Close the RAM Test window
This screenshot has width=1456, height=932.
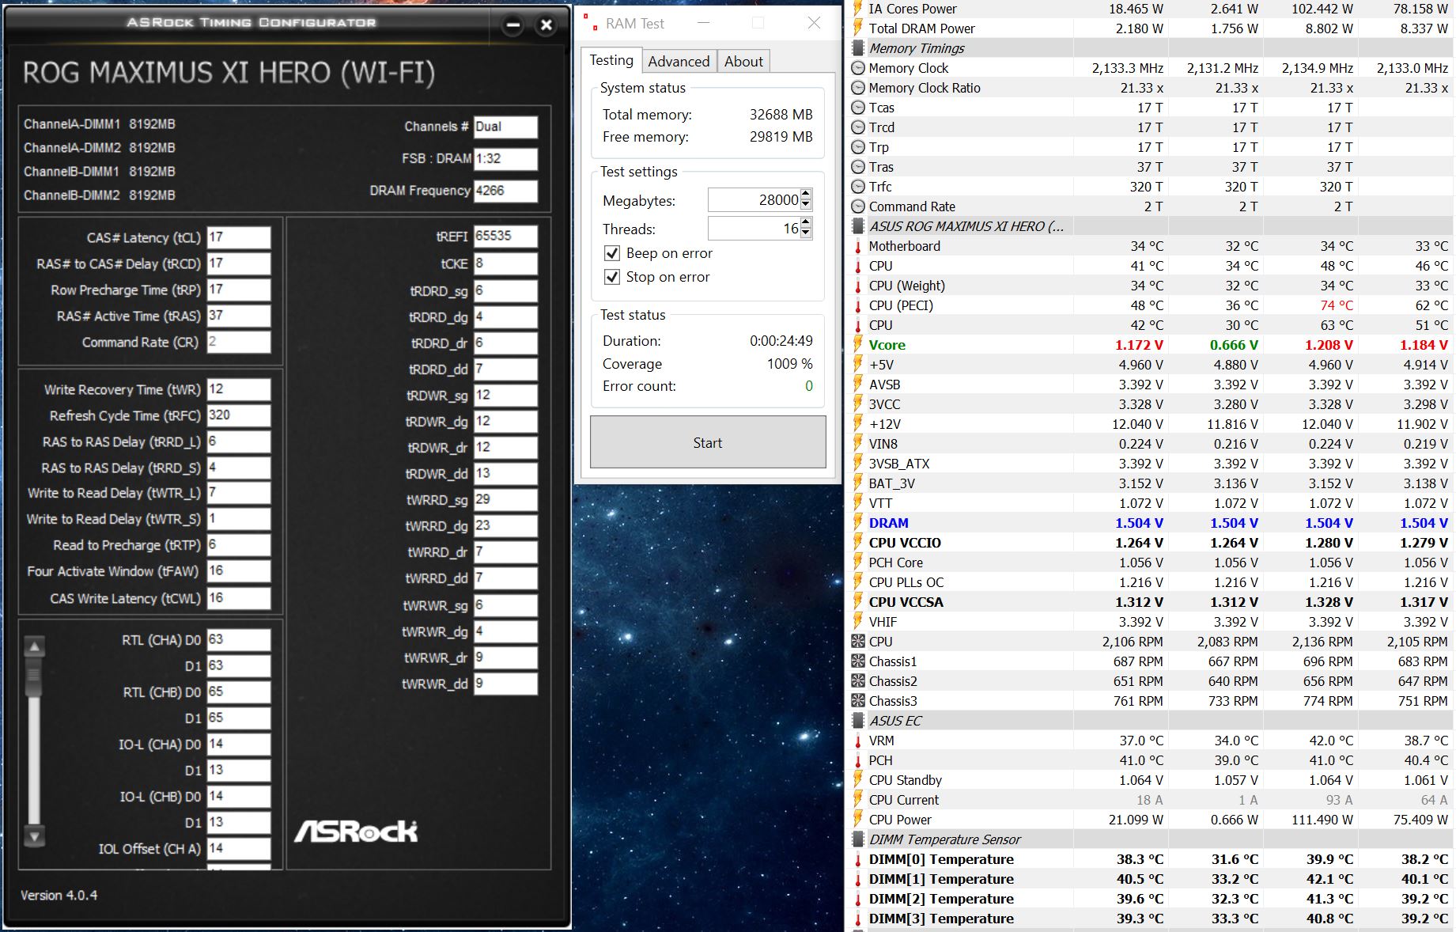814,23
